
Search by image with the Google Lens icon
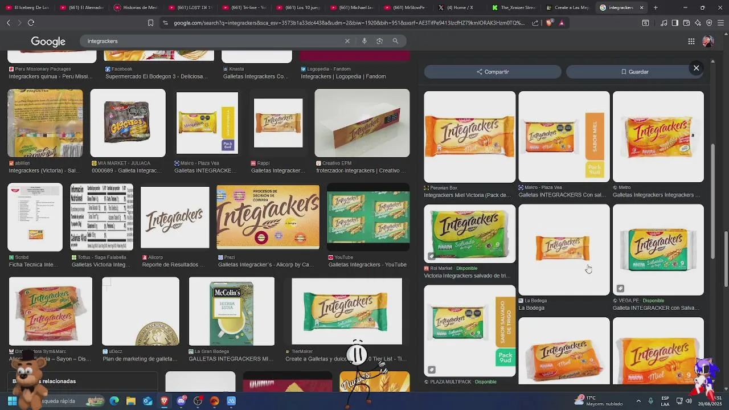pyautogui.click(x=379, y=41)
